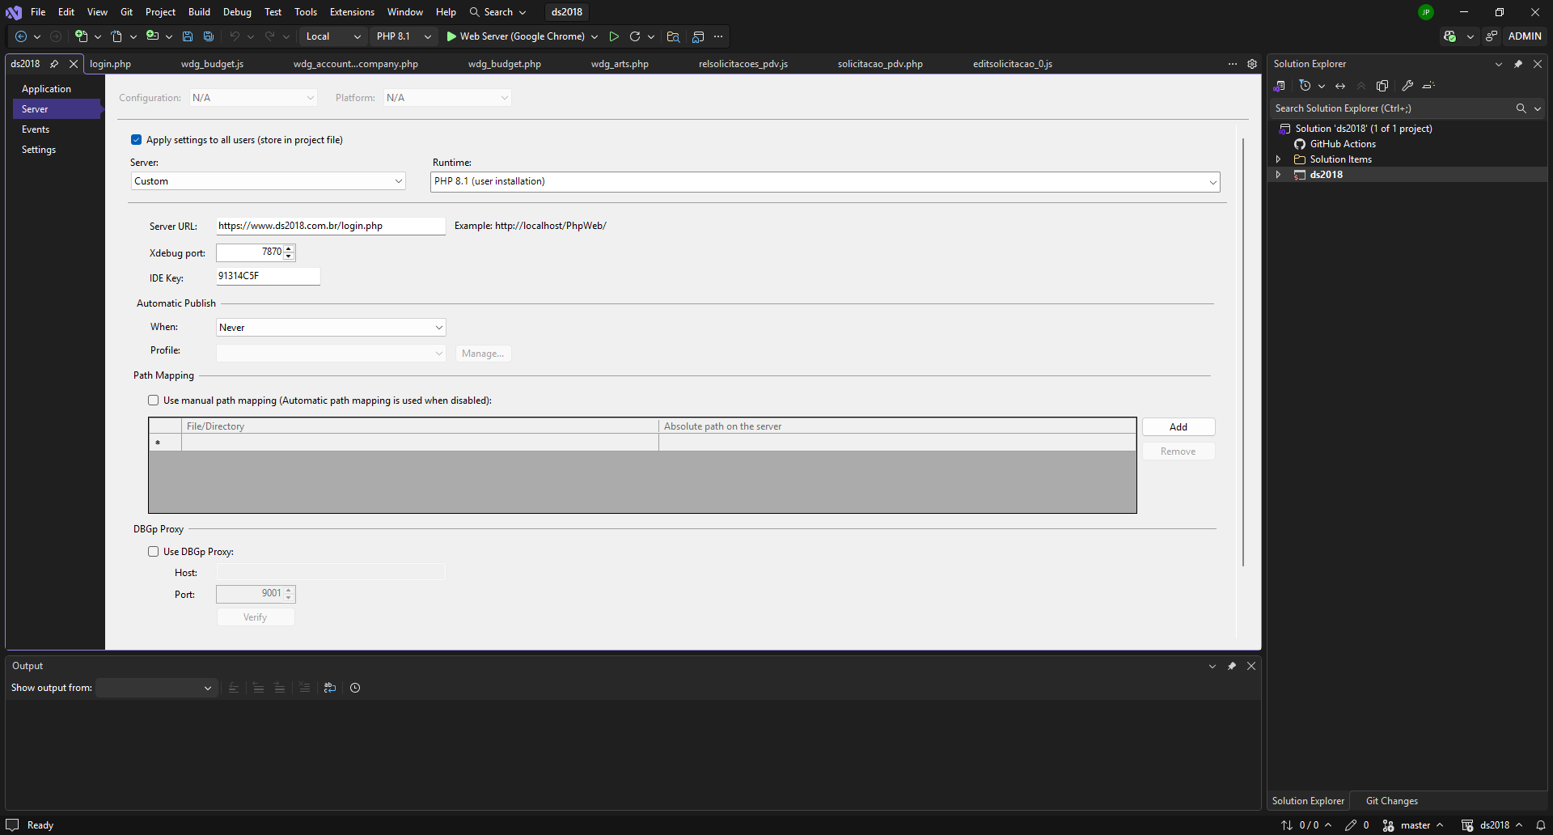Switch to the login.php tab
The height and width of the screenshot is (835, 1553).
pyautogui.click(x=111, y=64)
